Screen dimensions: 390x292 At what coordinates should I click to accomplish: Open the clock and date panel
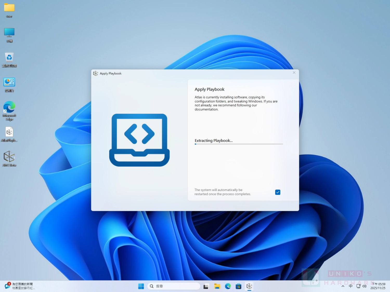point(378,286)
